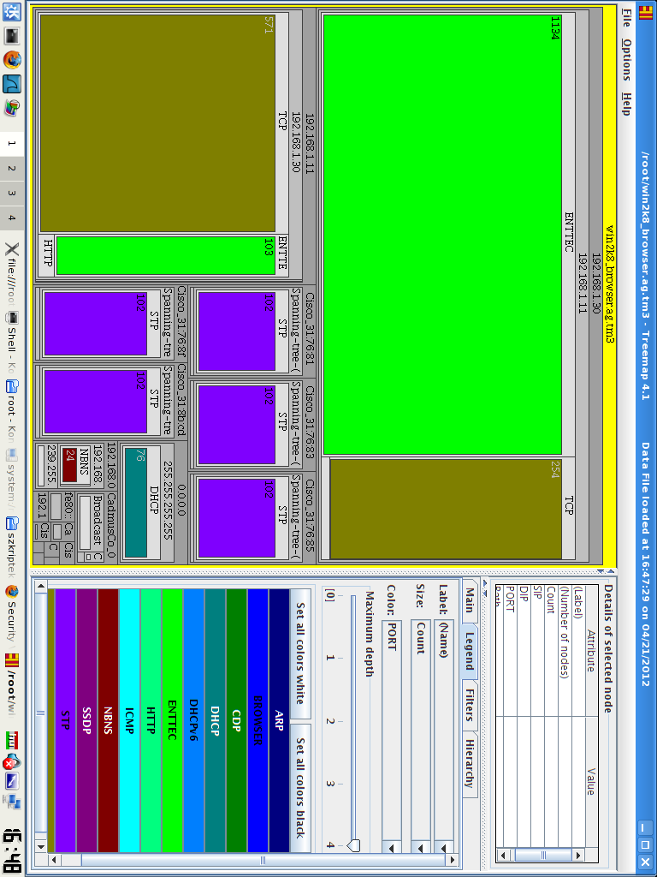This screenshot has height=877, width=657.
Task: Click the TCP 571 olive treemap node
Action: pos(157,123)
